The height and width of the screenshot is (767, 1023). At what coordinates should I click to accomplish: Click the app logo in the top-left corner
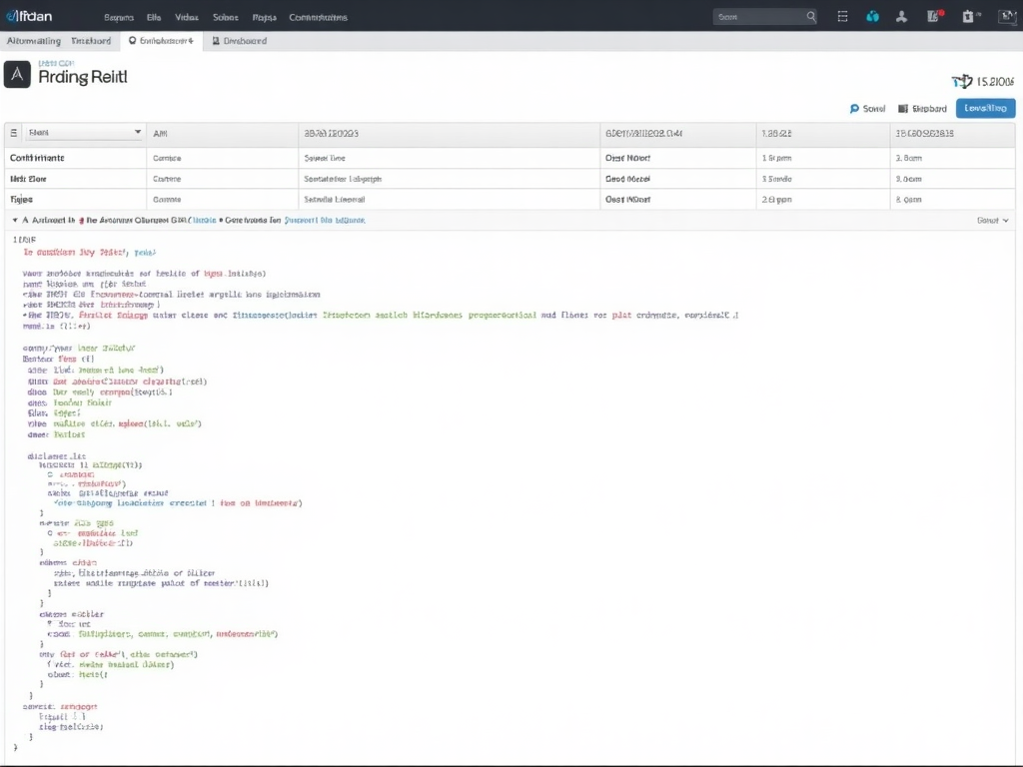pyautogui.click(x=29, y=16)
